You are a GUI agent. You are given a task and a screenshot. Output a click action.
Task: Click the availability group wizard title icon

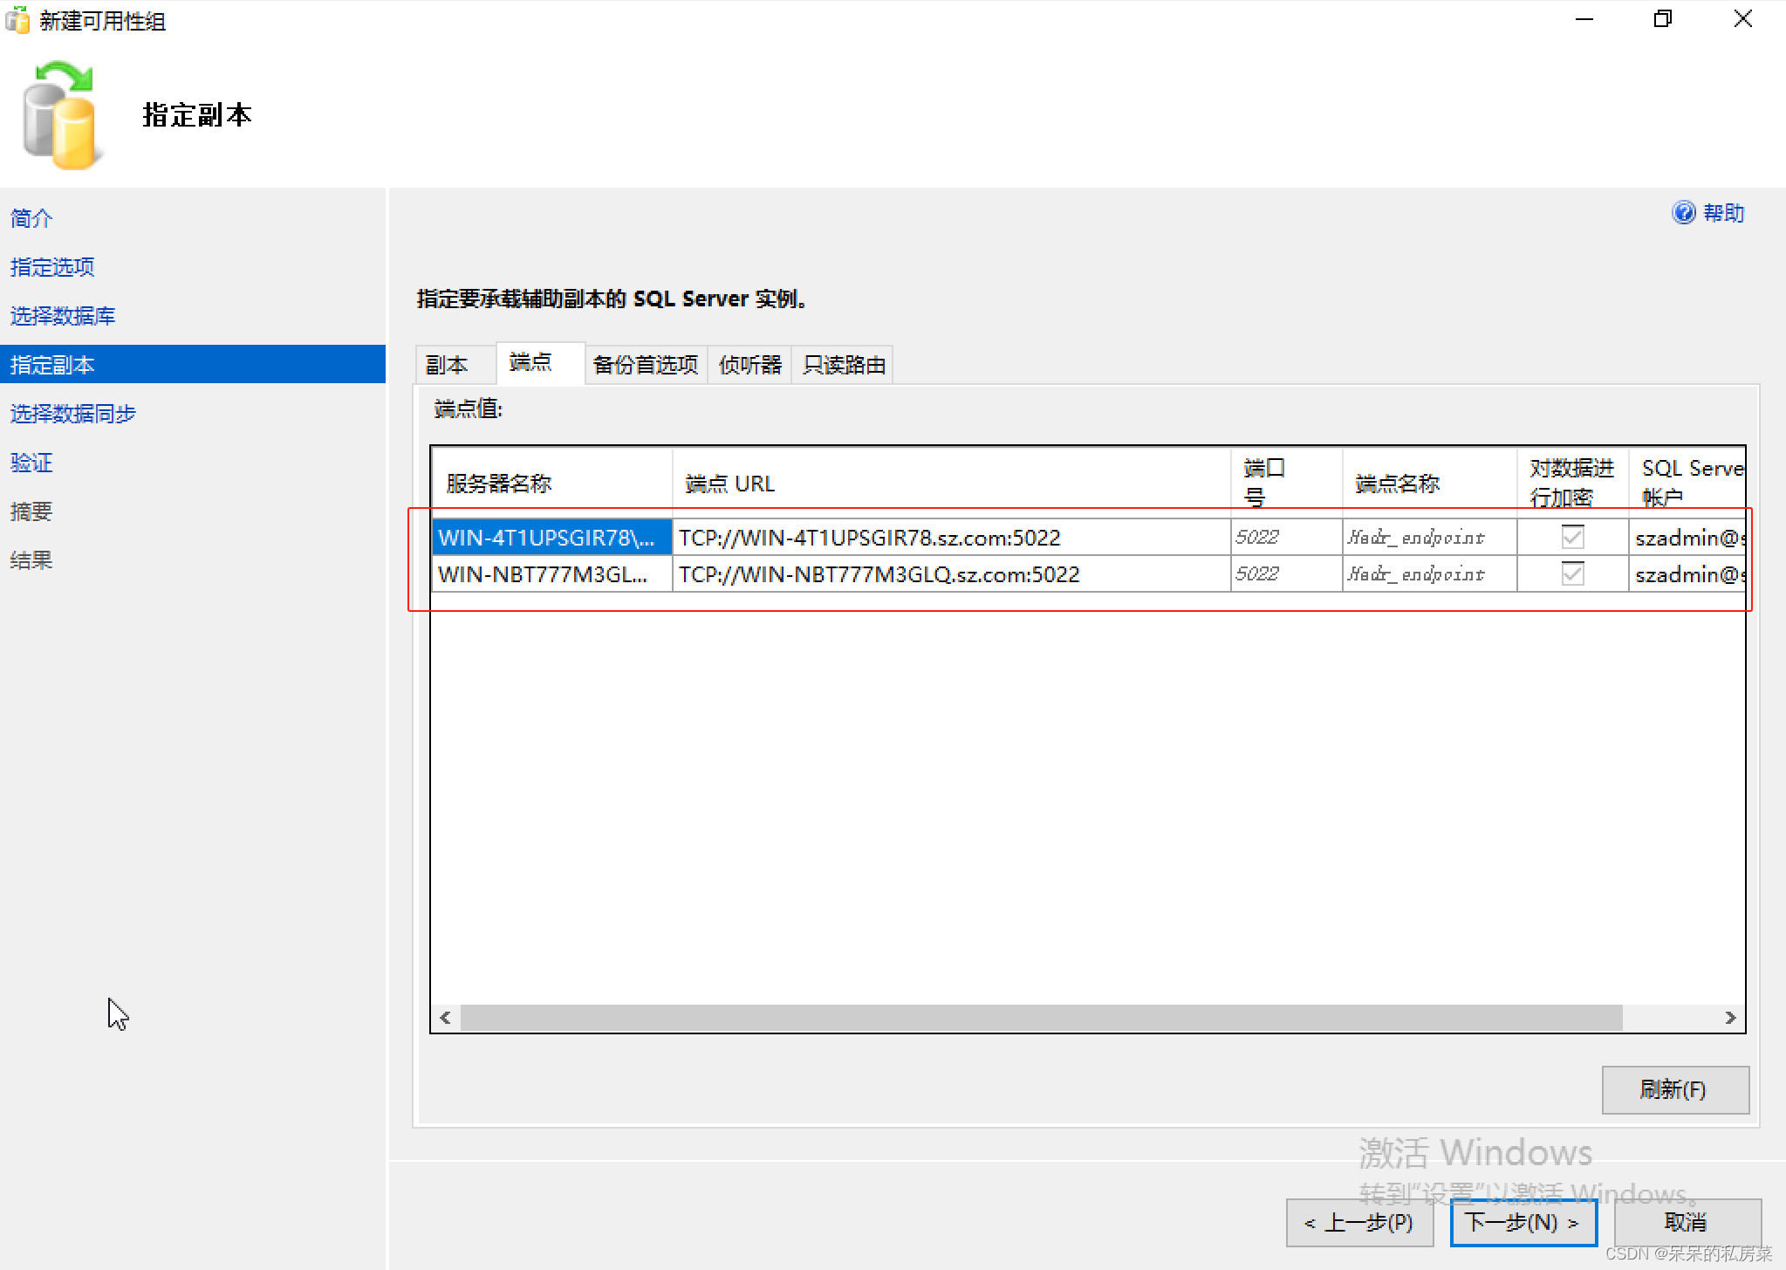click(x=17, y=20)
